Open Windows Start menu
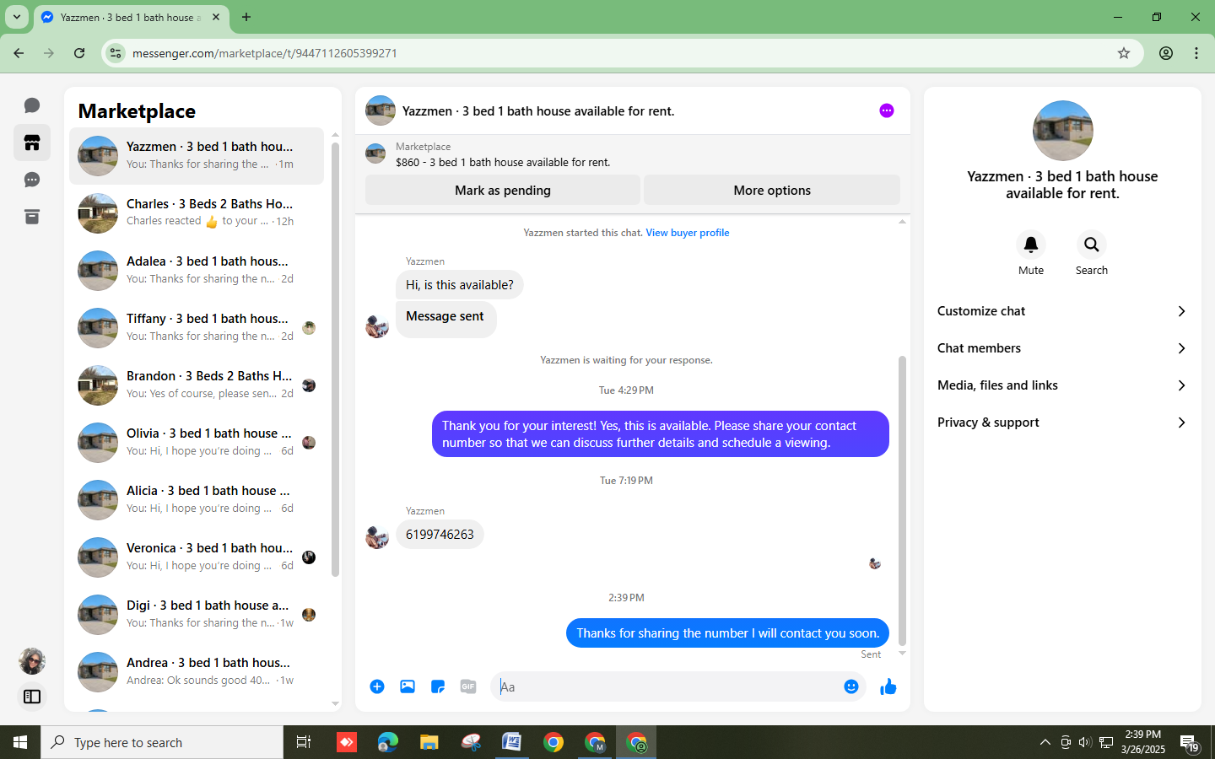This screenshot has height=759, width=1215. point(20,742)
